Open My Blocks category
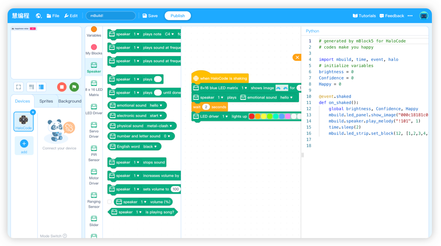The width and height of the screenshot is (441, 246). click(94, 50)
